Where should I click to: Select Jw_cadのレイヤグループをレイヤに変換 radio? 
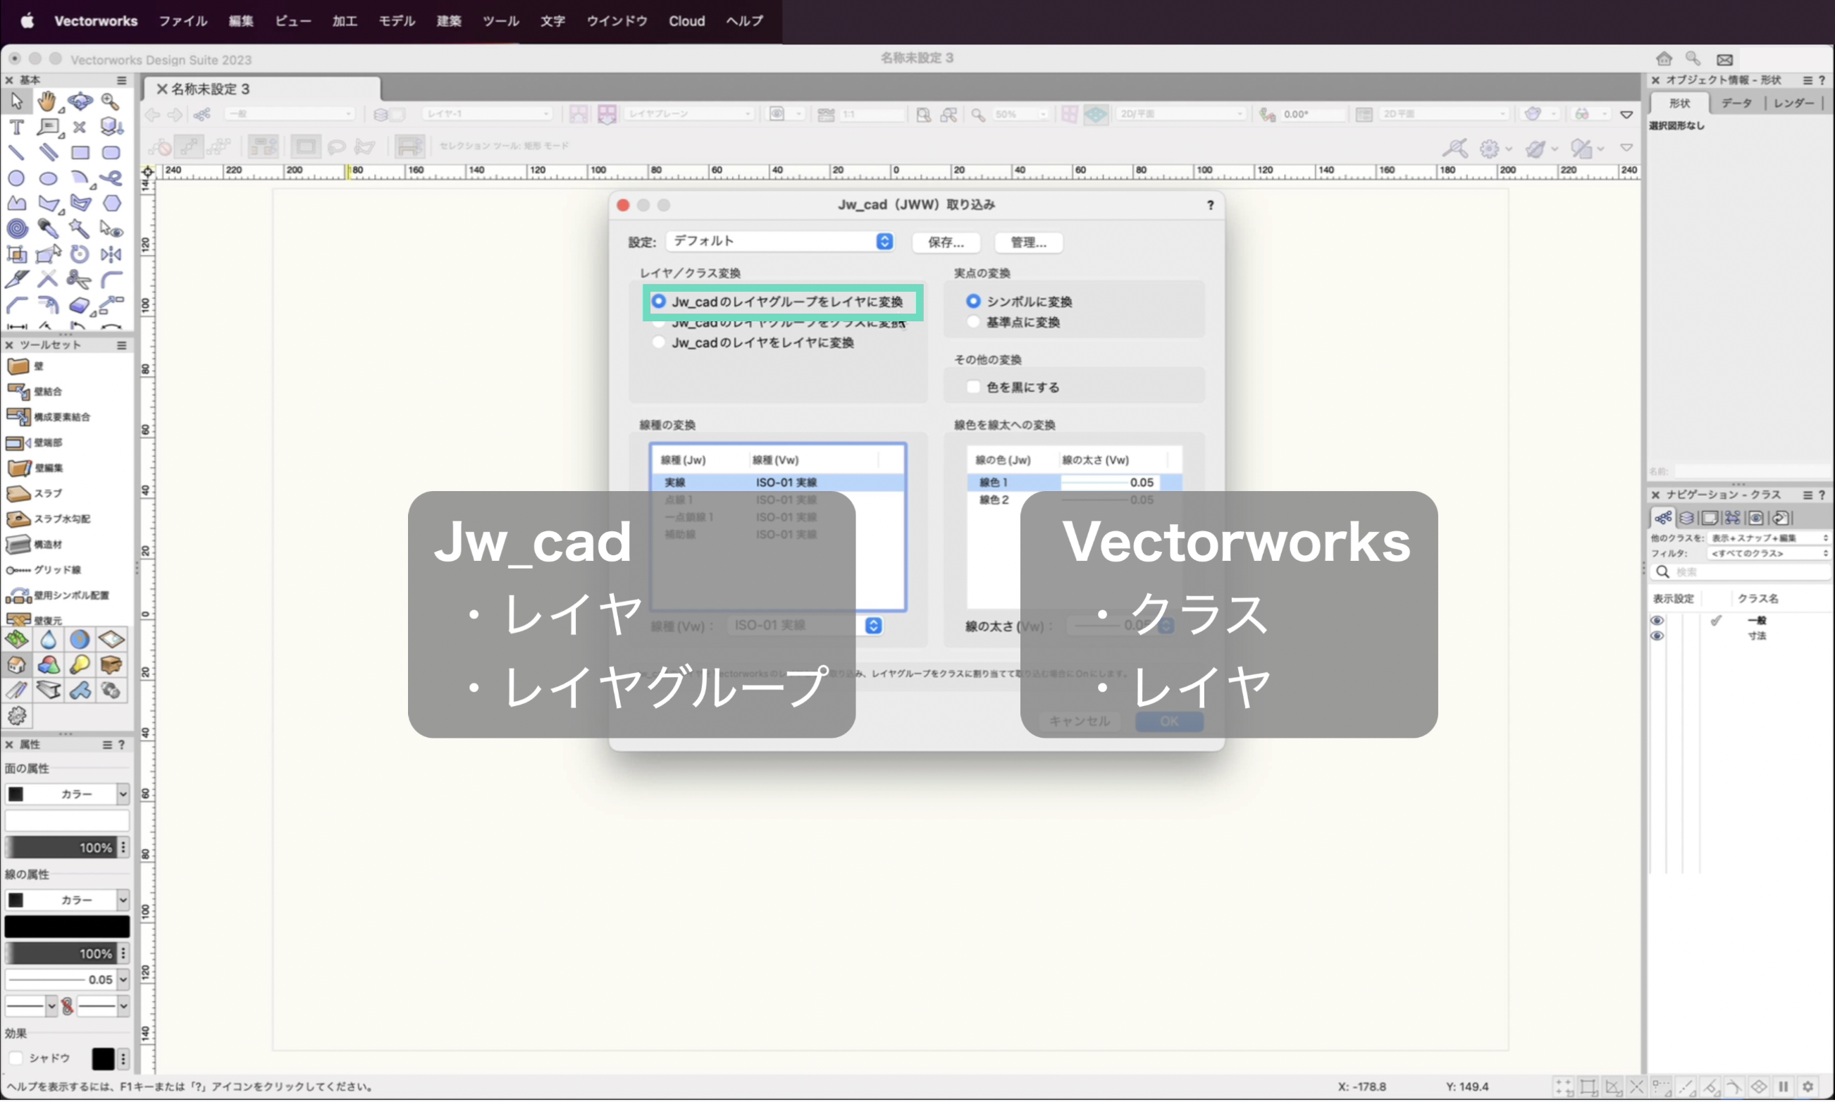click(x=659, y=302)
